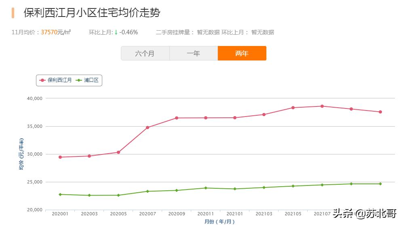Viewport: 403px width, 225px height.
Task: Click the 浦口区 point at 202003
Action: click(89, 195)
